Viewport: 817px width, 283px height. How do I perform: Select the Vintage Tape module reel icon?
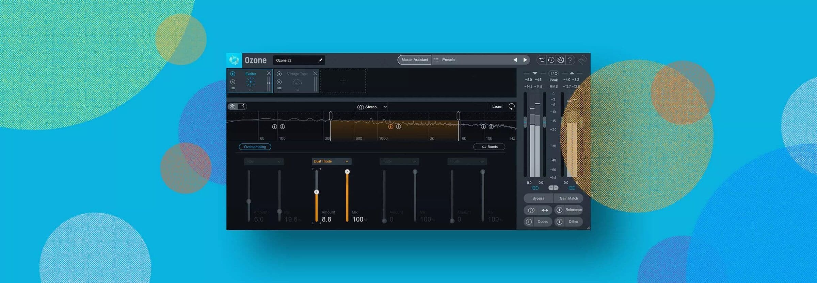(x=297, y=82)
